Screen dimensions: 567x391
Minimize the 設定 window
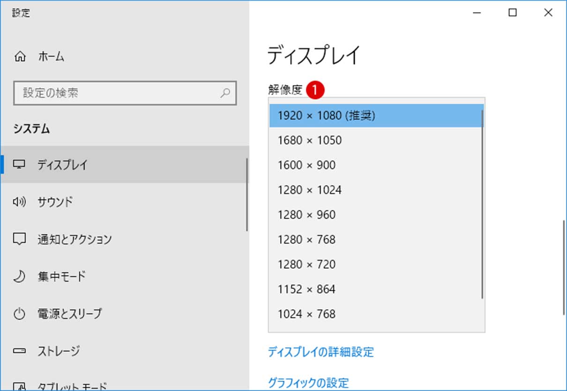[477, 13]
